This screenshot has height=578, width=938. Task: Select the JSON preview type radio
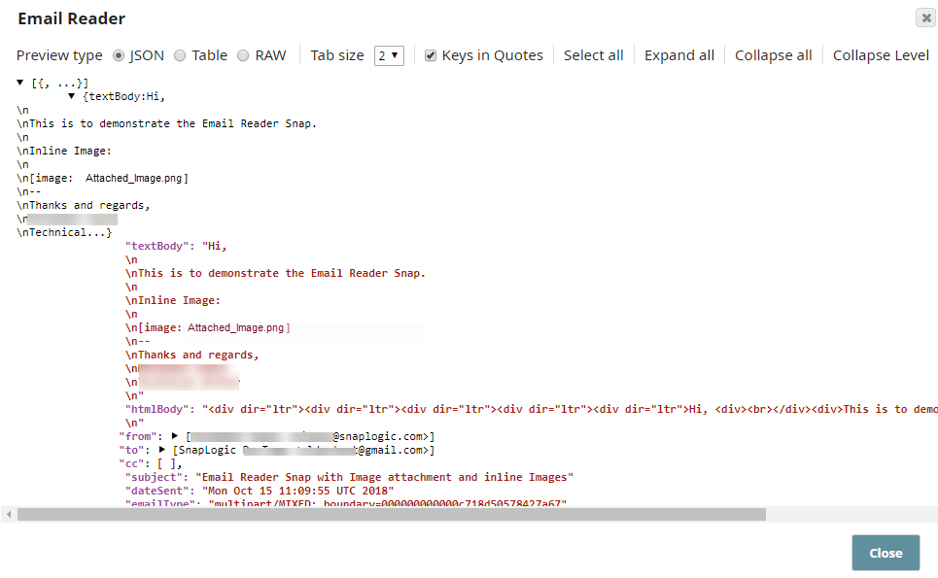tap(120, 55)
